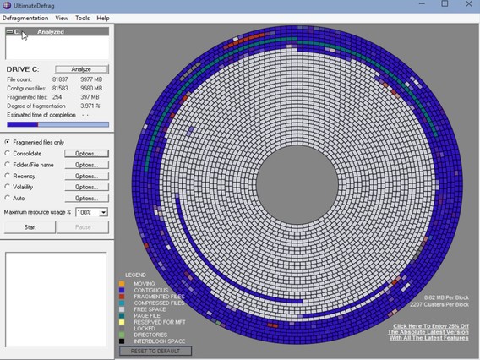Click the Pause button
480x360 pixels.
(83, 227)
